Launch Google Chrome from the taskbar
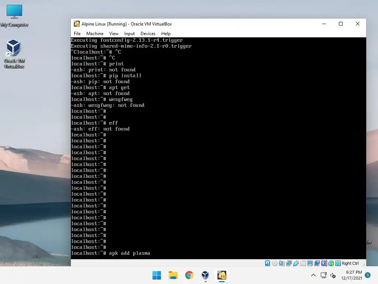The height and width of the screenshot is (284, 378). [x=189, y=275]
